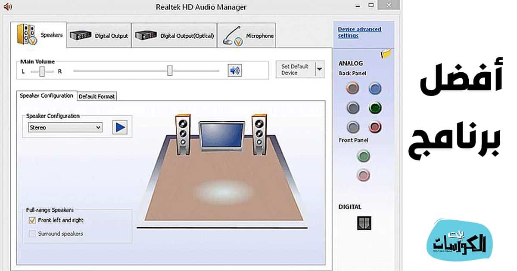Click the Back Panel label

pos(352,74)
